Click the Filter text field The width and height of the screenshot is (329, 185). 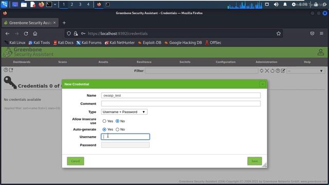(x=202, y=71)
